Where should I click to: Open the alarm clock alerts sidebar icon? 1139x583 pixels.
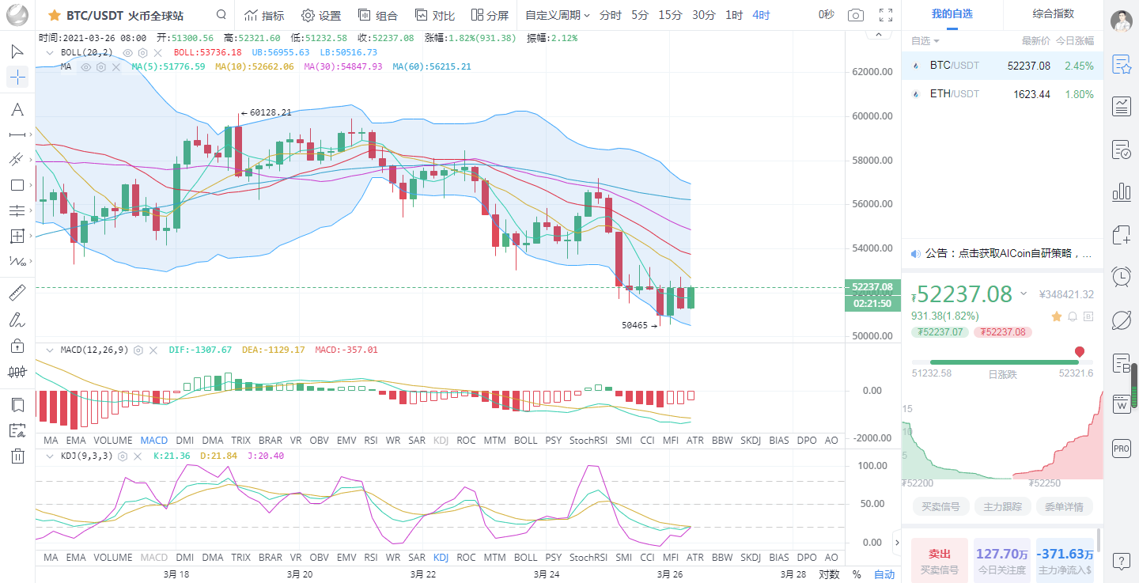click(x=1121, y=276)
